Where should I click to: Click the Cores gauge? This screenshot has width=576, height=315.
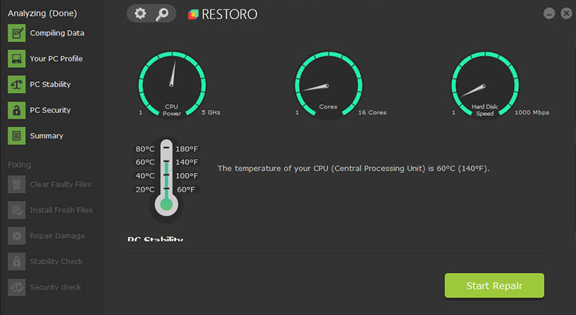329,85
